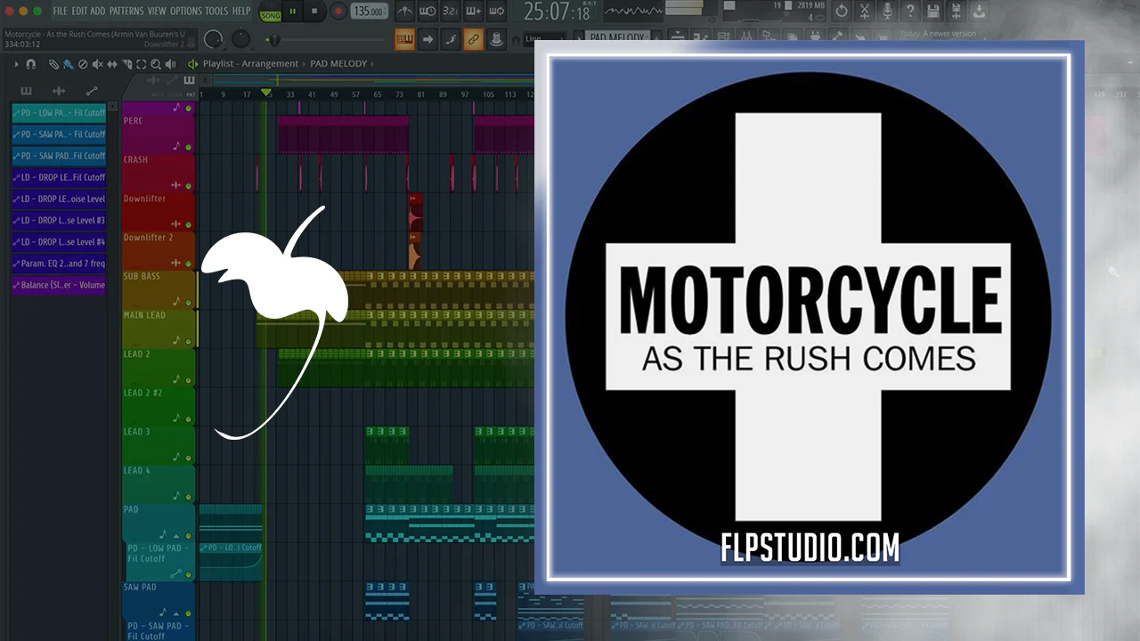This screenshot has height=641, width=1140.
Task: Select the playlist Select tool
Action: (142, 64)
